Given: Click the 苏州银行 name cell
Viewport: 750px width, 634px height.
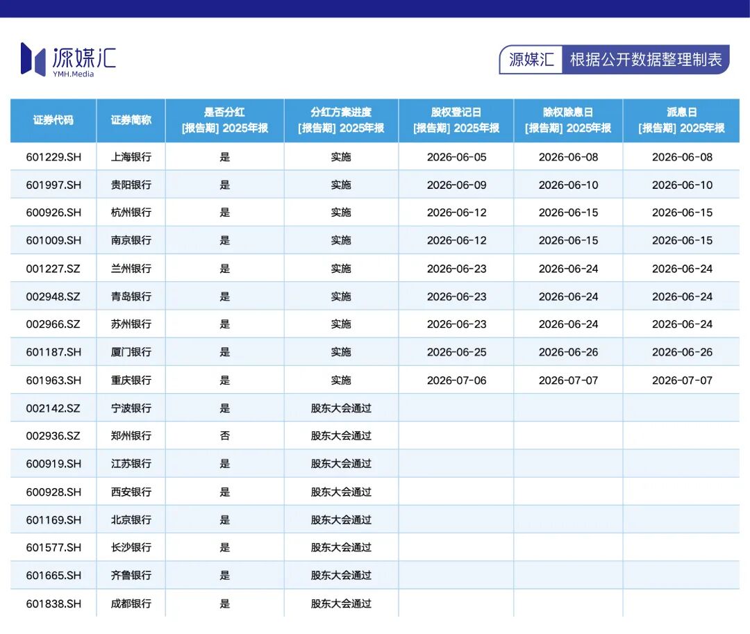Looking at the screenshot, I should pos(131,324).
